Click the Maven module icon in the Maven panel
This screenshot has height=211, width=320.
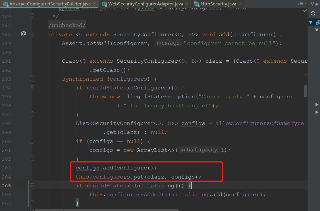(317, 22)
